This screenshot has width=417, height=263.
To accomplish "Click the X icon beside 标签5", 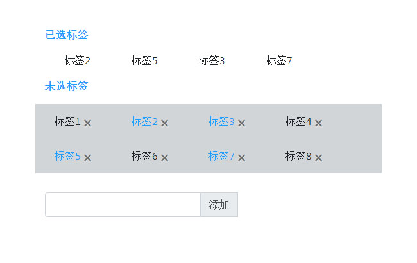I will click(x=88, y=158).
